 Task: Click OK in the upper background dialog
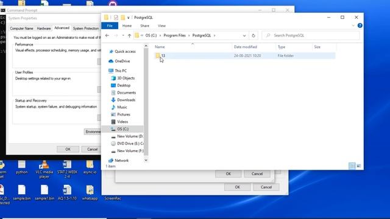[229, 173]
